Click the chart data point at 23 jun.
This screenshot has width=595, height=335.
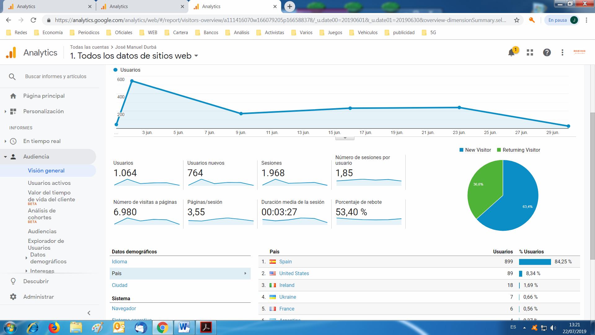(459, 108)
